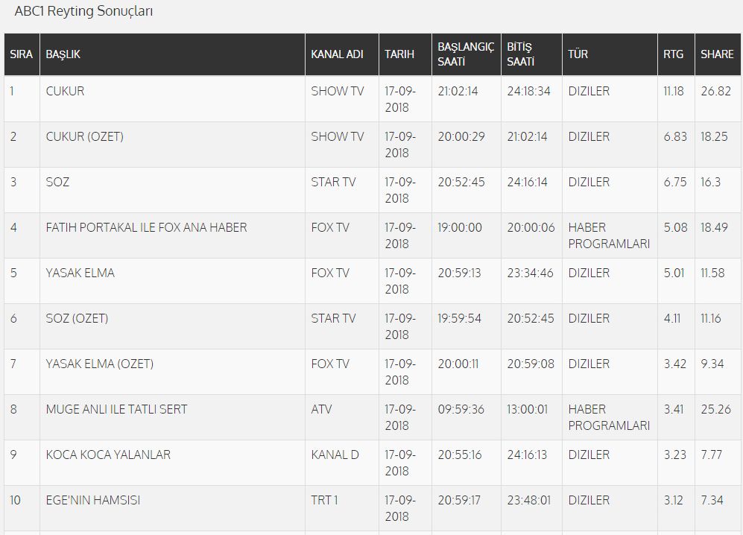The height and width of the screenshot is (535, 743).
Task: Click share value 18.49
Action: point(714,227)
